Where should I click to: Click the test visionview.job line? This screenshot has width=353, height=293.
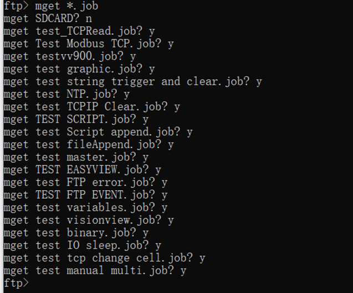(x=88, y=220)
